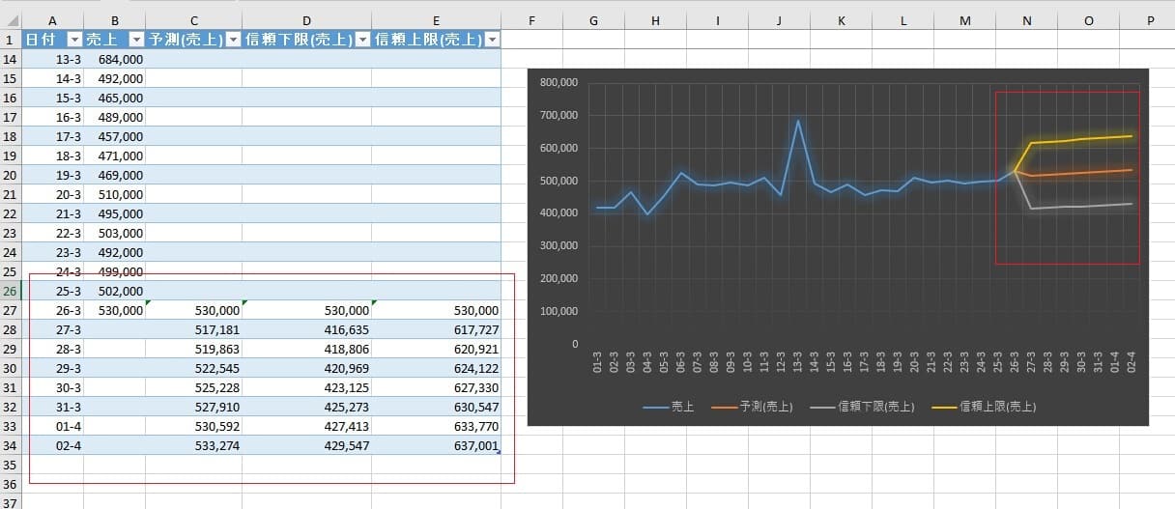Select column P header
1175x509 pixels.
(x=1150, y=20)
